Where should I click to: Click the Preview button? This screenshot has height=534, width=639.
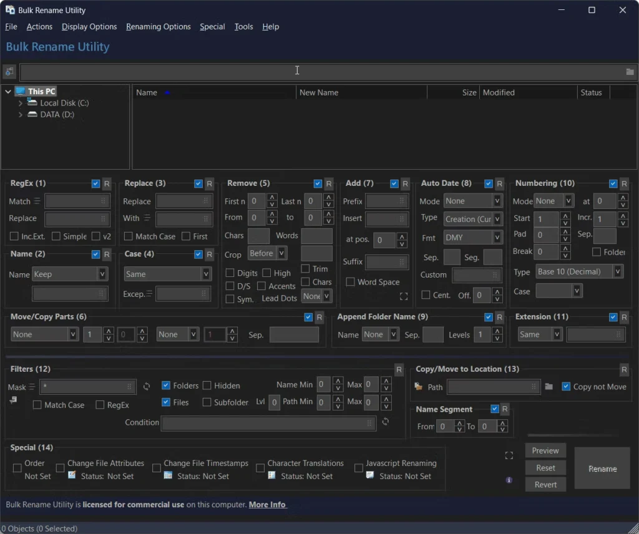[x=545, y=450]
